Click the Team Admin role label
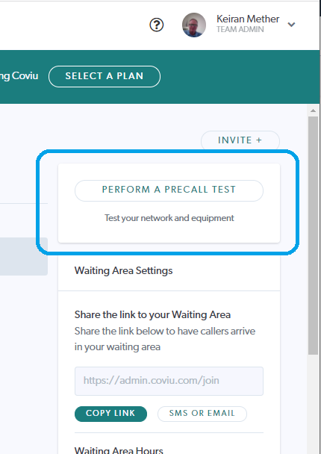The image size is (321, 454). (x=240, y=30)
